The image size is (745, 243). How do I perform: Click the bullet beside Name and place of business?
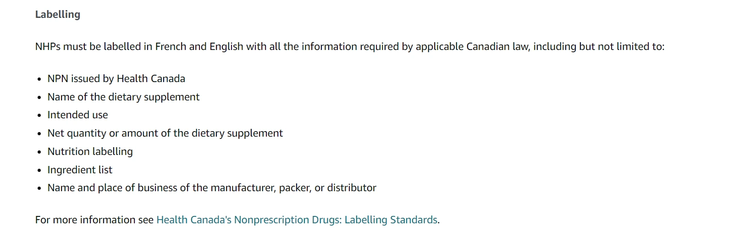point(39,188)
